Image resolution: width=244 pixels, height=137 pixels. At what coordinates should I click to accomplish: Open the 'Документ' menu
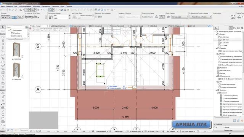pyautogui.click(x=37, y=6)
